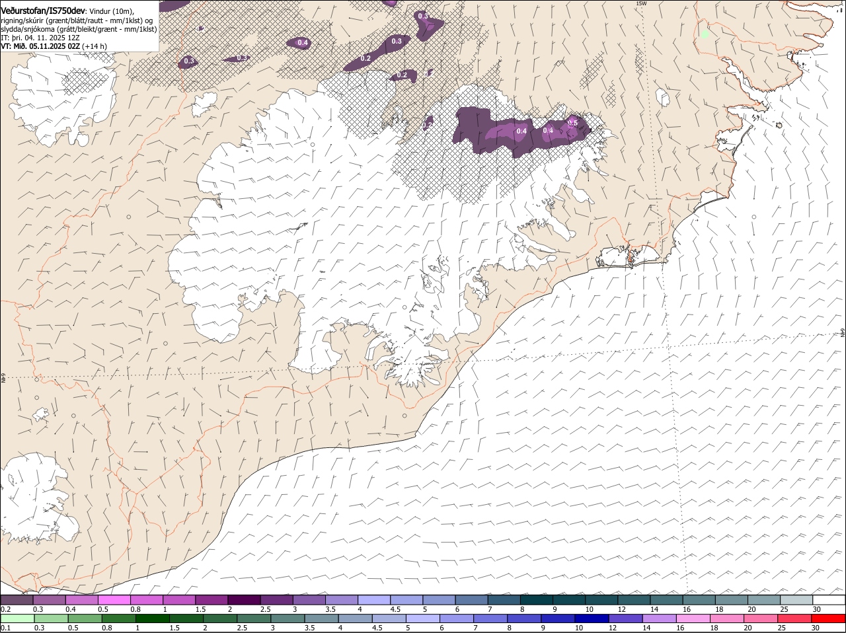This screenshot has width=846, height=633.
Task: Select the lower legend swatch labeled 0.5
Action: tap(85, 618)
